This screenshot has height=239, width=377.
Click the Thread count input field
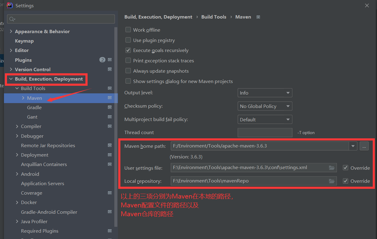(x=265, y=133)
